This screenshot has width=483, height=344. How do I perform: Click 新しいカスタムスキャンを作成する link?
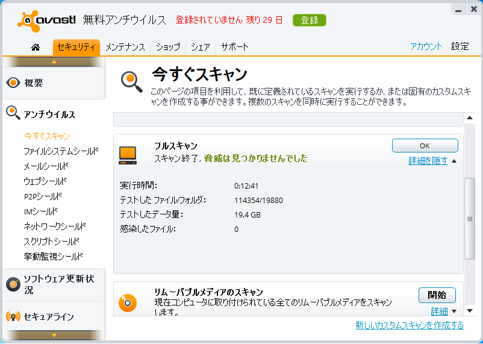tap(410, 325)
